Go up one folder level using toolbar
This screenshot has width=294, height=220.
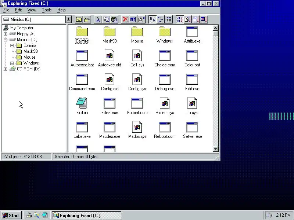(x=79, y=19)
